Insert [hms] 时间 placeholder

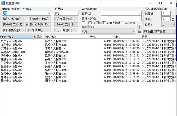(x=39, y=24)
